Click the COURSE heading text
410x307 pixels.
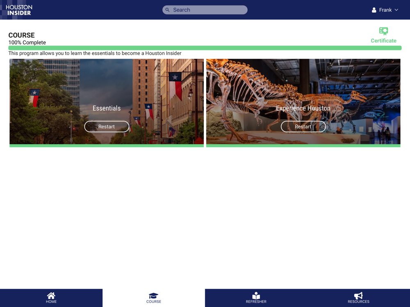coord(21,35)
